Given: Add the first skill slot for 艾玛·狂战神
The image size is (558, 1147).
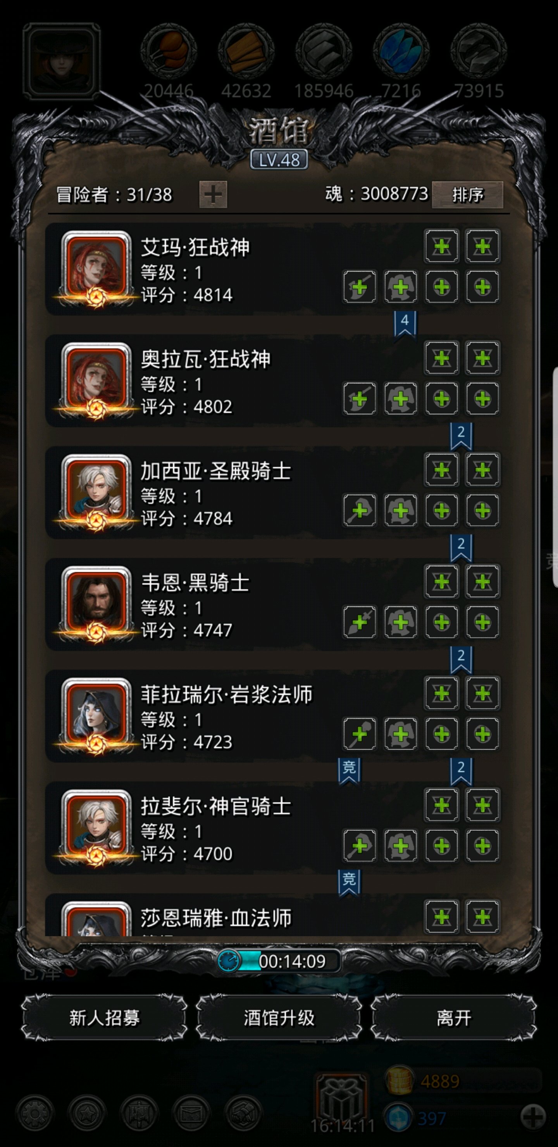Looking at the screenshot, I should (442, 246).
